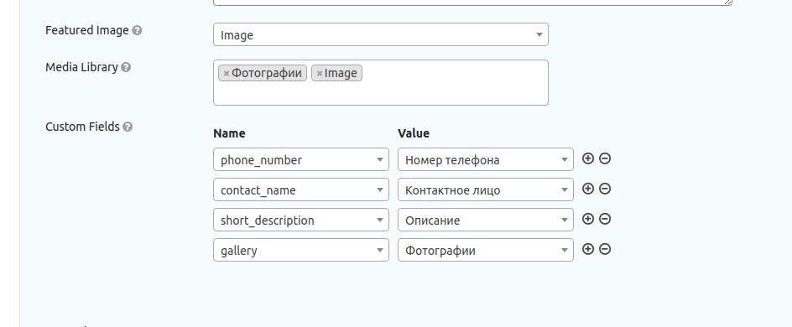
Task: Open the gallery name dropdown
Action: (301, 251)
